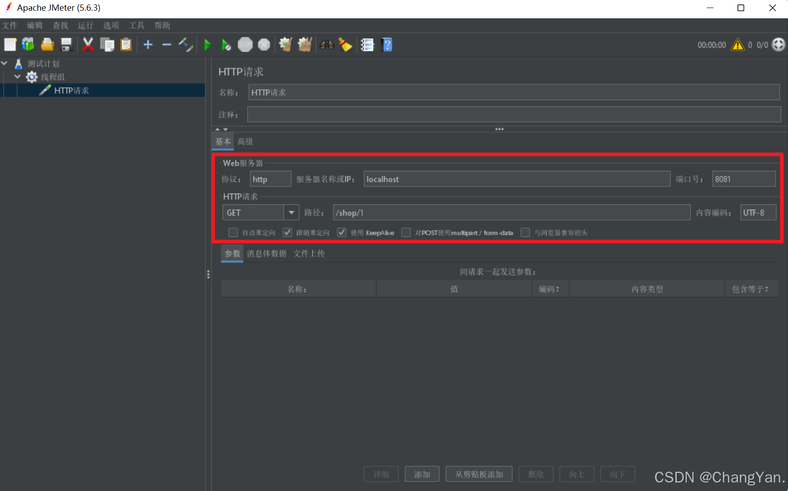Image resolution: width=788 pixels, height=491 pixels.
Task: Click the 详细 button
Action: (381, 474)
